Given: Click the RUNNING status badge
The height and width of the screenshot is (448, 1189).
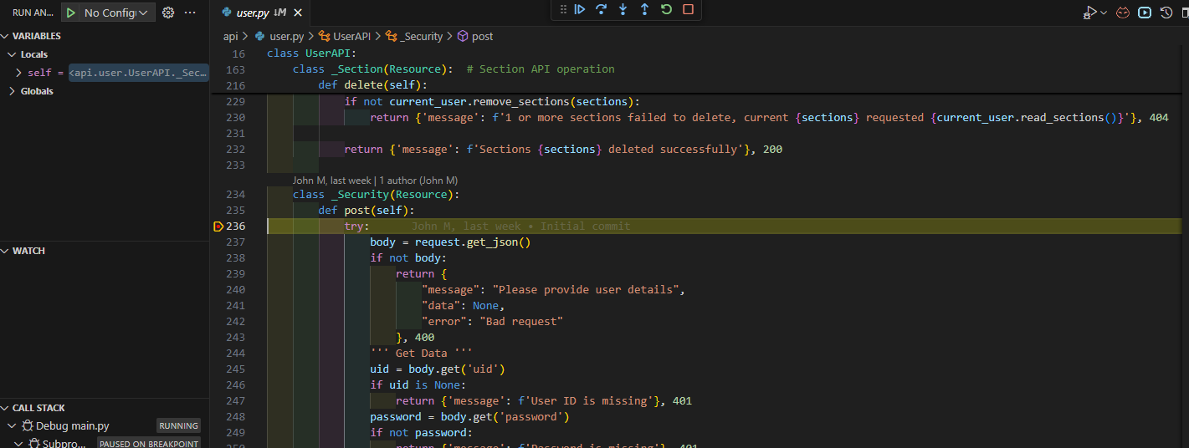Looking at the screenshot, I should (178, 426).
